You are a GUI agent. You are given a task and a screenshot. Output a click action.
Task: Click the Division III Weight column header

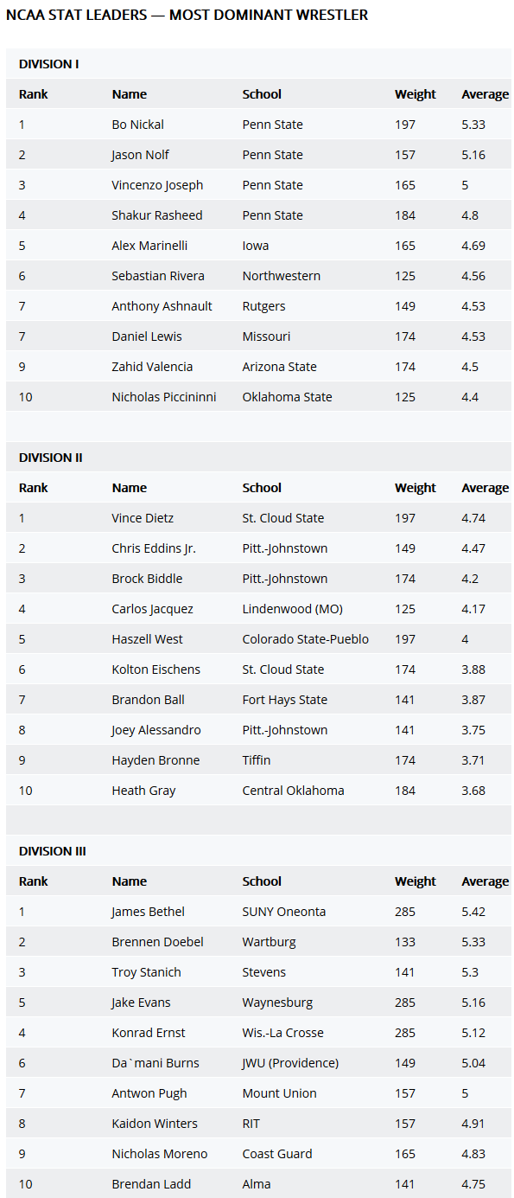[416, 881]
